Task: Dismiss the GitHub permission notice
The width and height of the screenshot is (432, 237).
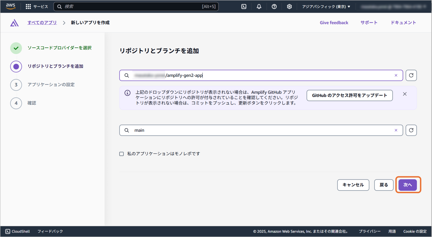Action: click(405, 94)
